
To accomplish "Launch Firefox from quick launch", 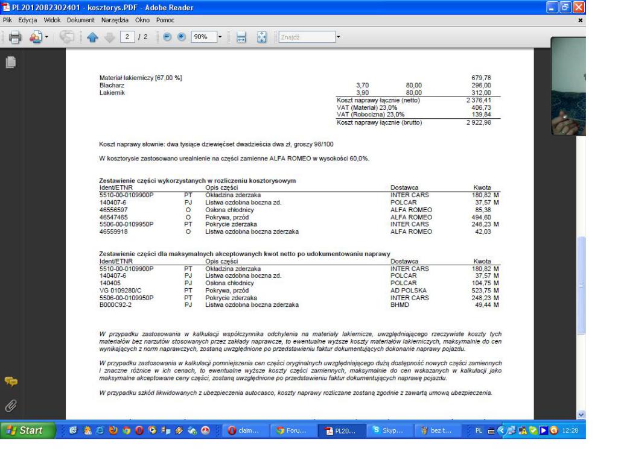I will tap(113, 430).
